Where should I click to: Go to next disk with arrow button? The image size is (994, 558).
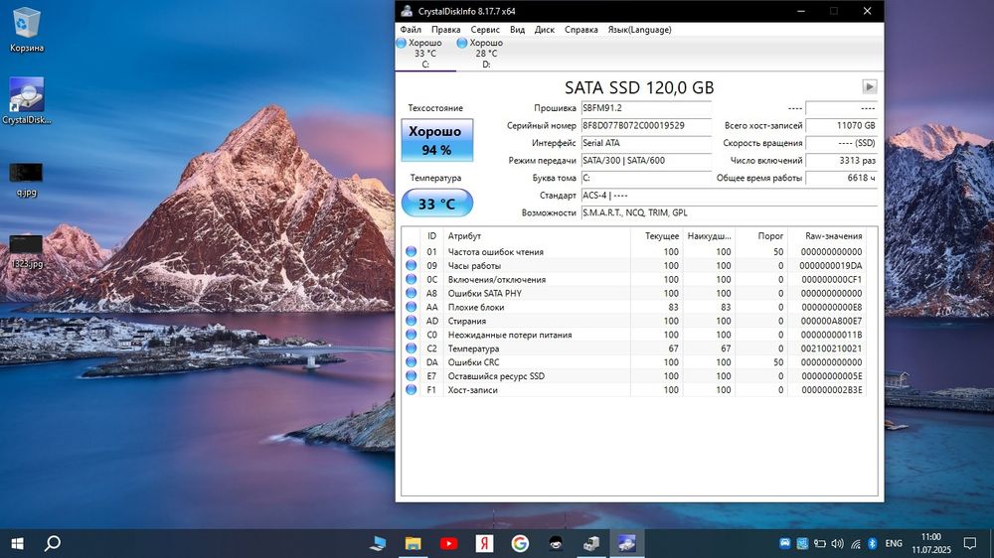(869, 86)
